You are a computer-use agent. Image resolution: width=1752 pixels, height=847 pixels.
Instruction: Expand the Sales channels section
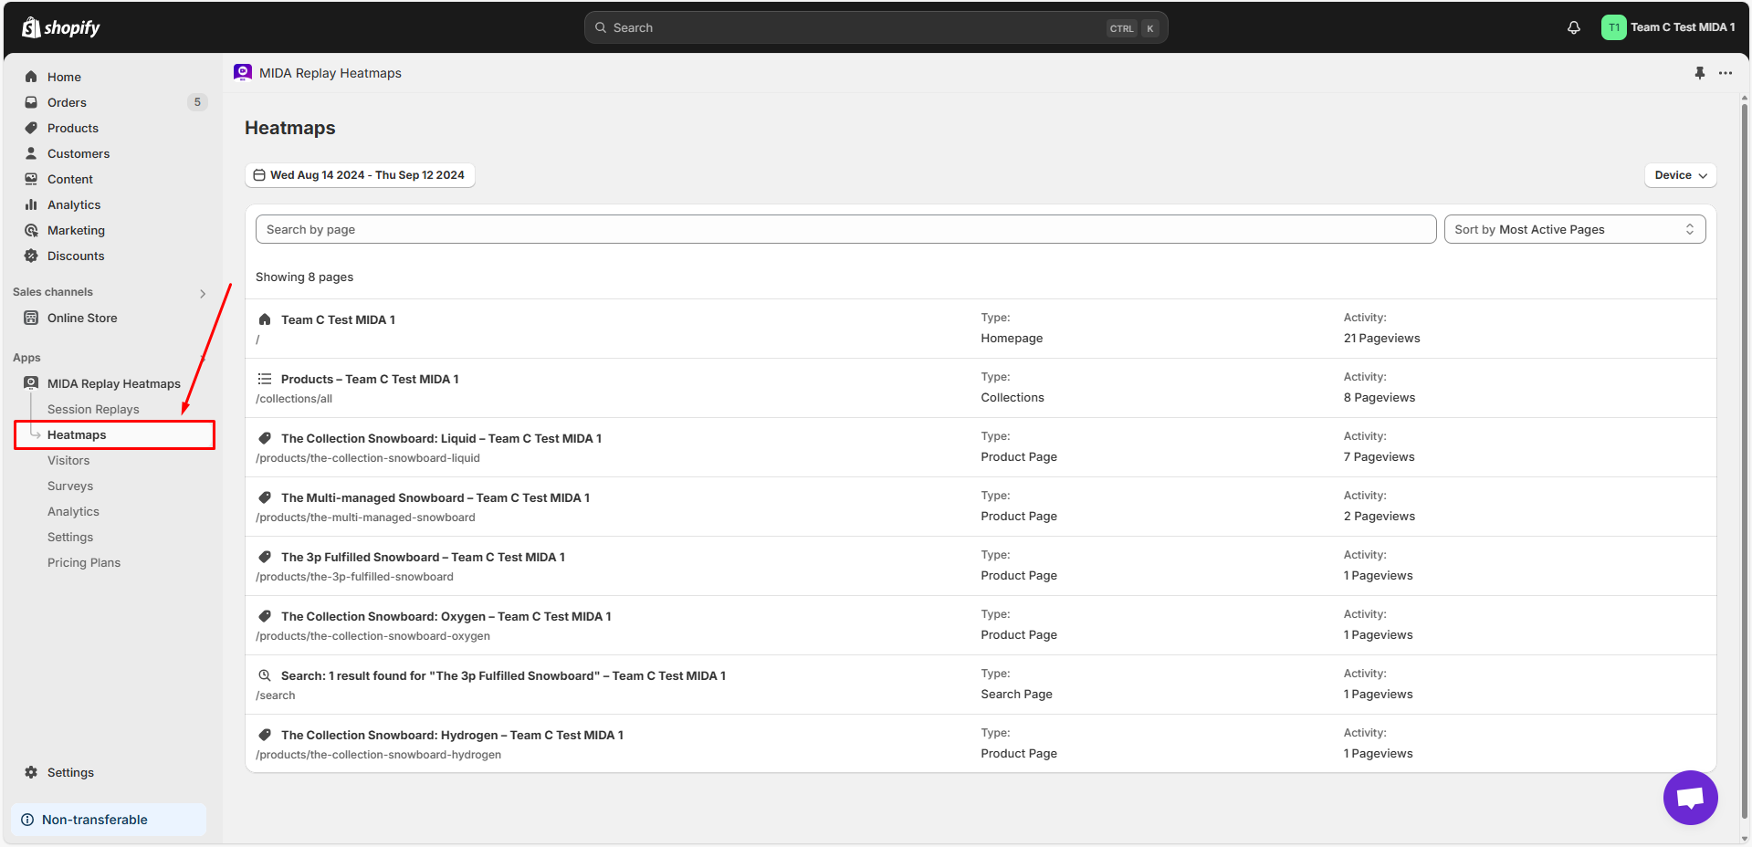[202, 293]
